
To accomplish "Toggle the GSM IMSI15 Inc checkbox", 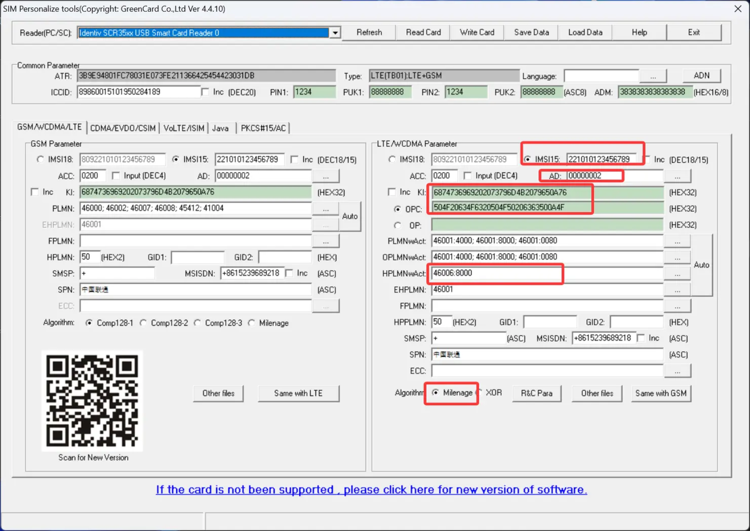I will pos(295,159).
